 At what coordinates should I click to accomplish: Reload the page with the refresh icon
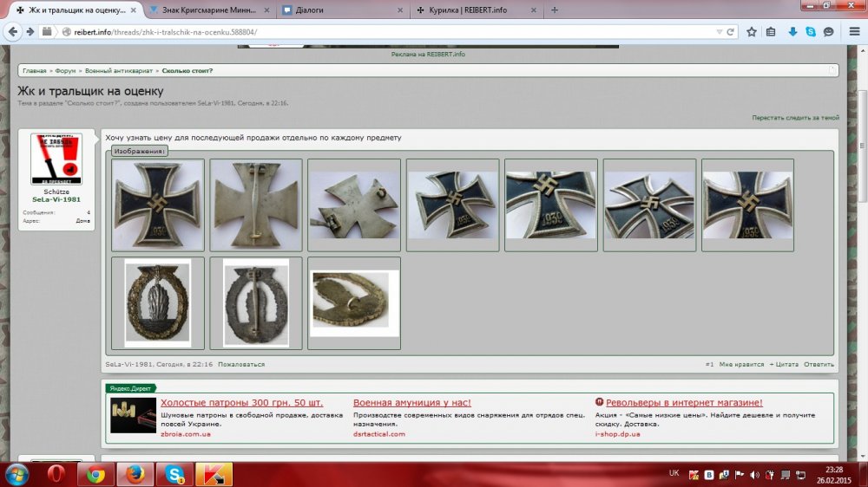[x=731, y=31]
